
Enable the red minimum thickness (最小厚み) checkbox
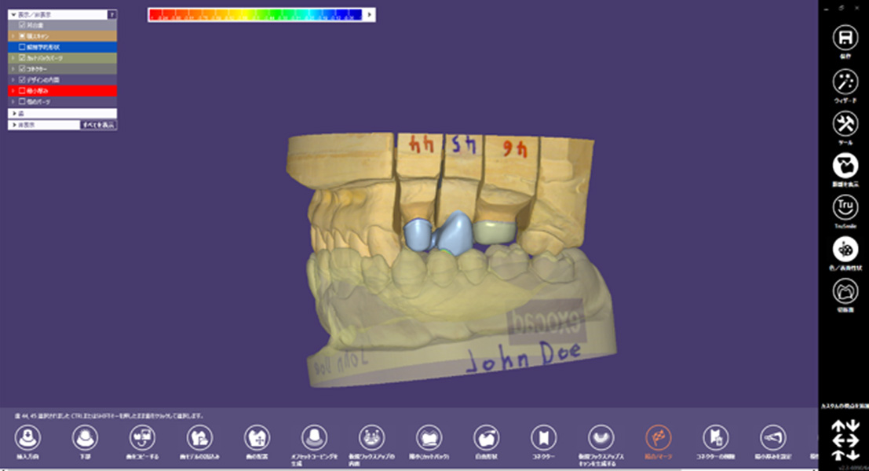pos(22,91)
